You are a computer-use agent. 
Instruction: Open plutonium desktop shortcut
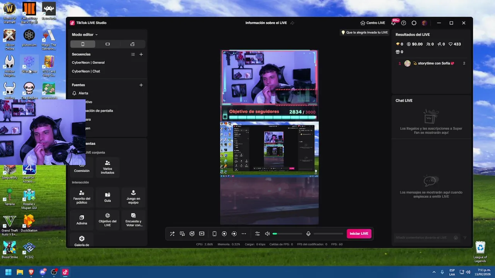[x=29, y=38]
